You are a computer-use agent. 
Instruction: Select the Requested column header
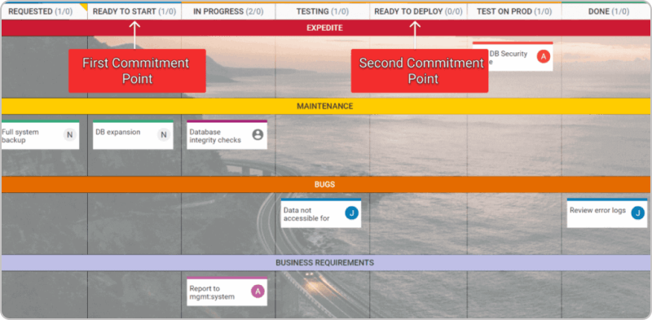pyautogui.click(x=40, y=11)
